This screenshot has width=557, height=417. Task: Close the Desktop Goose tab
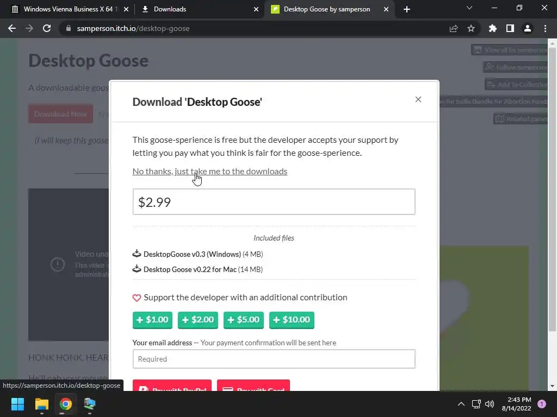click(x=386, y=9)
